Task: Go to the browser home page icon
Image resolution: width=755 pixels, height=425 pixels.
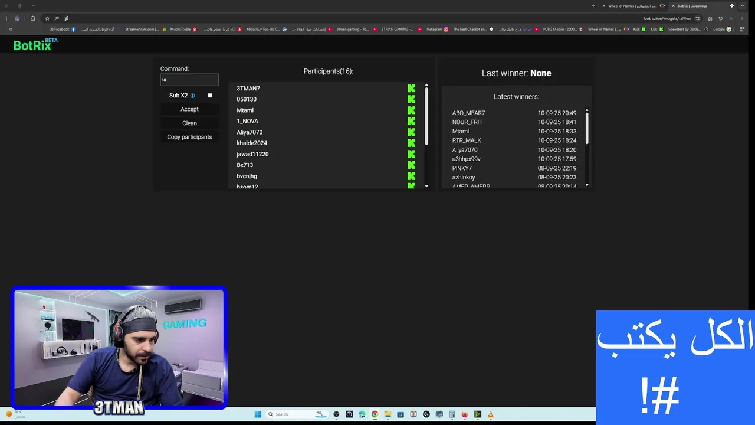Action: pyautogui.click(x=710, y=18)
